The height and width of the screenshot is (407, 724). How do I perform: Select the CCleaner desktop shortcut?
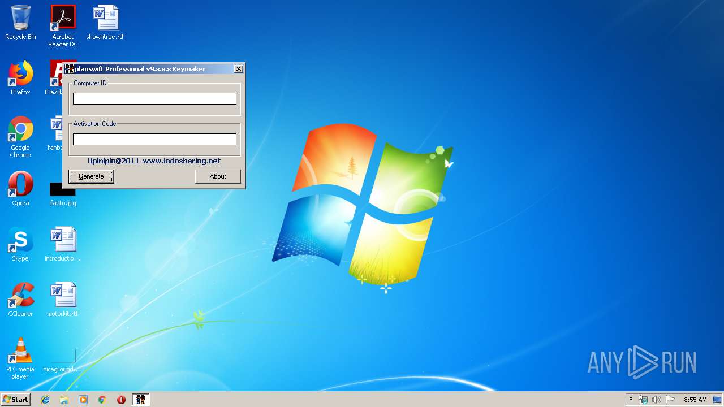20,300
